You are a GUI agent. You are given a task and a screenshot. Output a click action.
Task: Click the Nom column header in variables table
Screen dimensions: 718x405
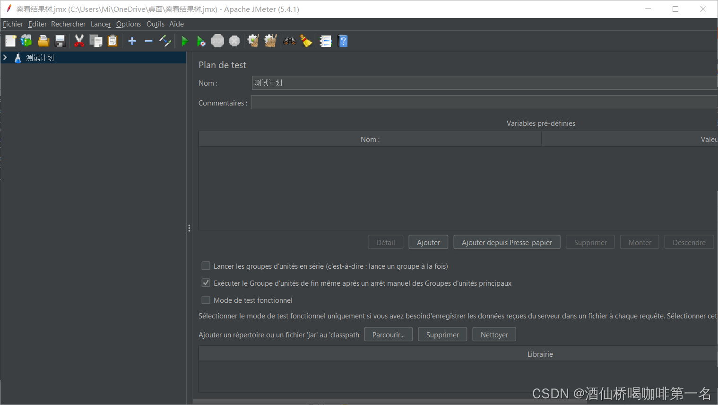point(370,139)
